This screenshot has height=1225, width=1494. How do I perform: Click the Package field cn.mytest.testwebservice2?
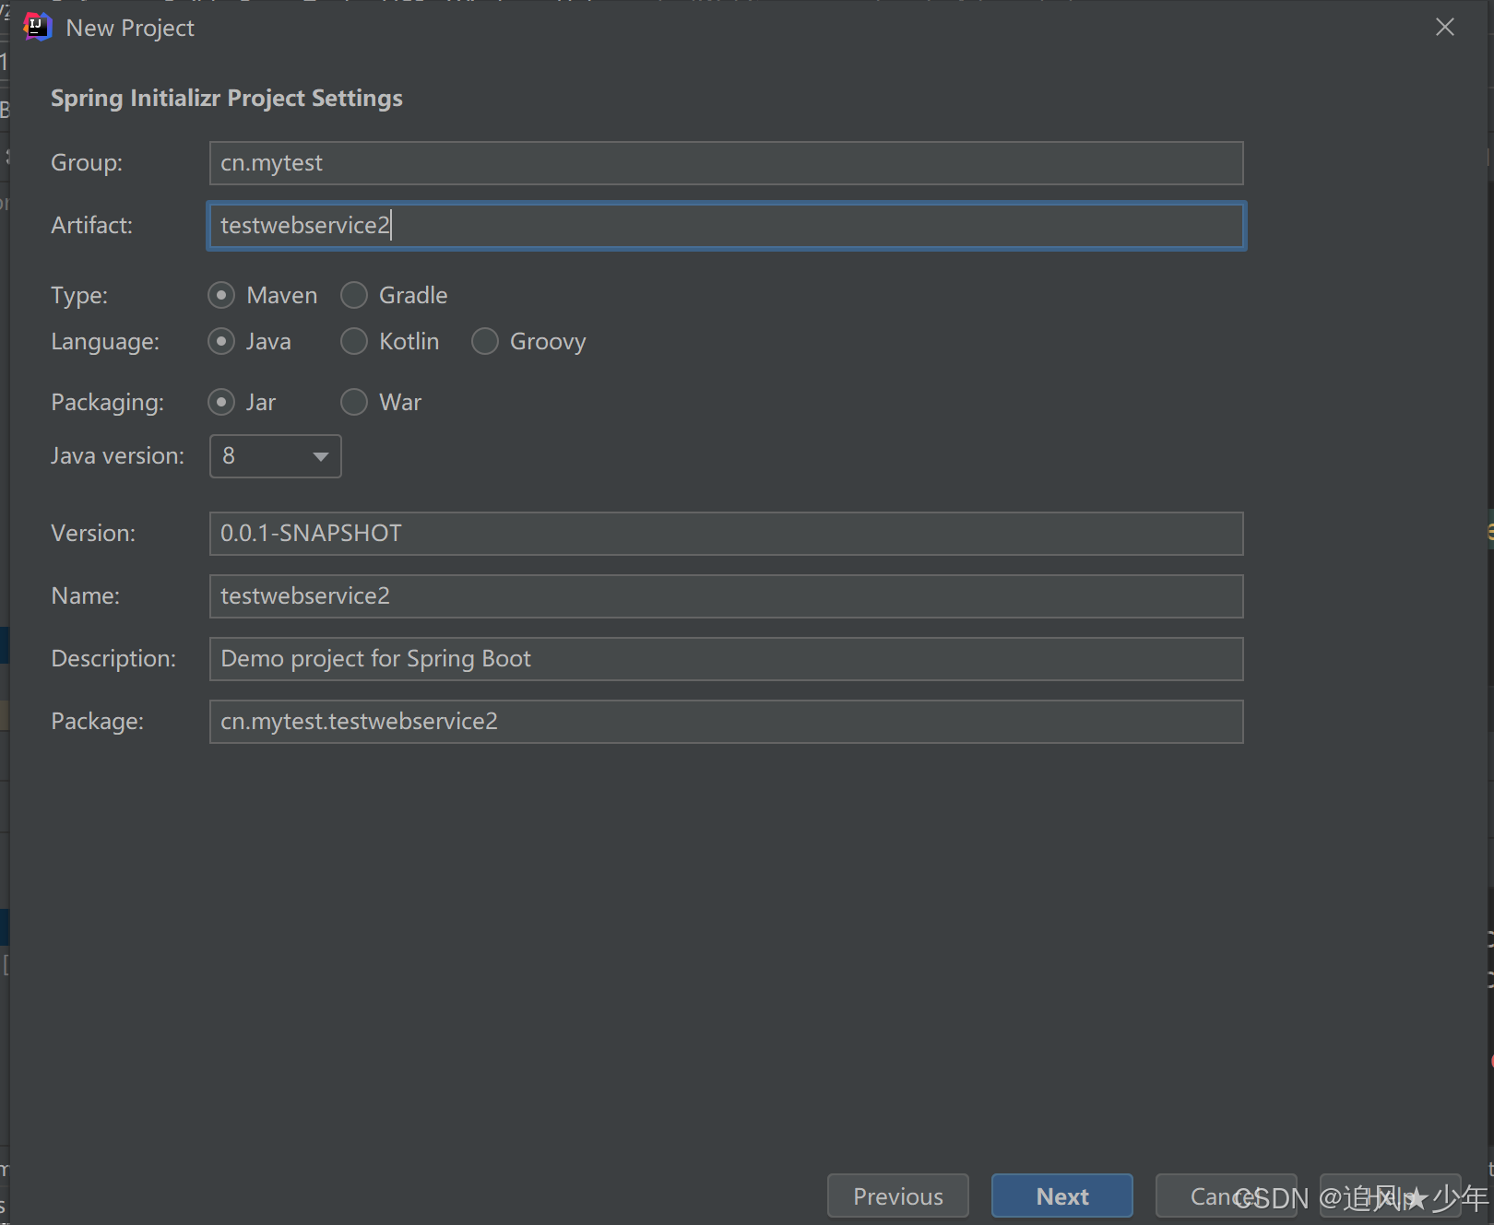(x=727, y=722)
